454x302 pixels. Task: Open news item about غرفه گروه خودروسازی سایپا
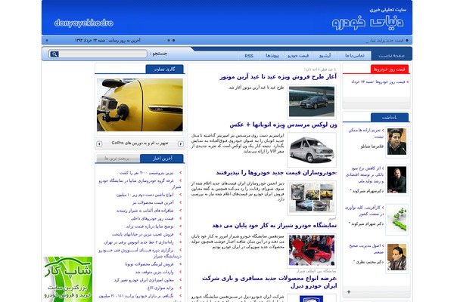click(139, 183)
